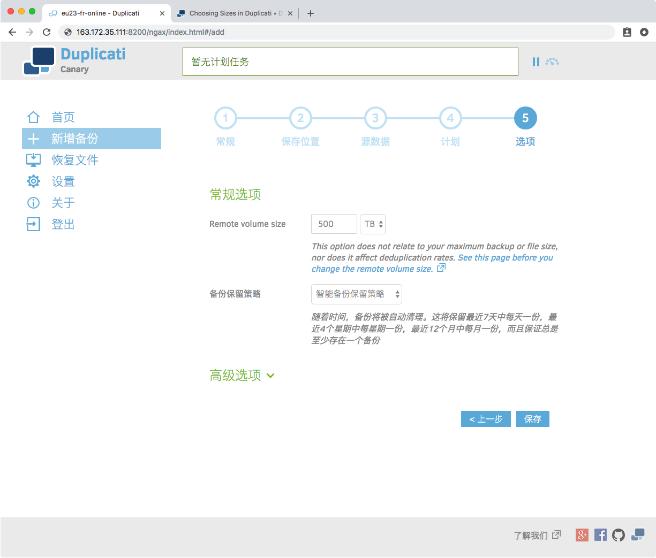Expand the 高级选项 advanced options section
Image resolution: width=656 pixels, height=558 pixels.
click(x=242, y=376)
